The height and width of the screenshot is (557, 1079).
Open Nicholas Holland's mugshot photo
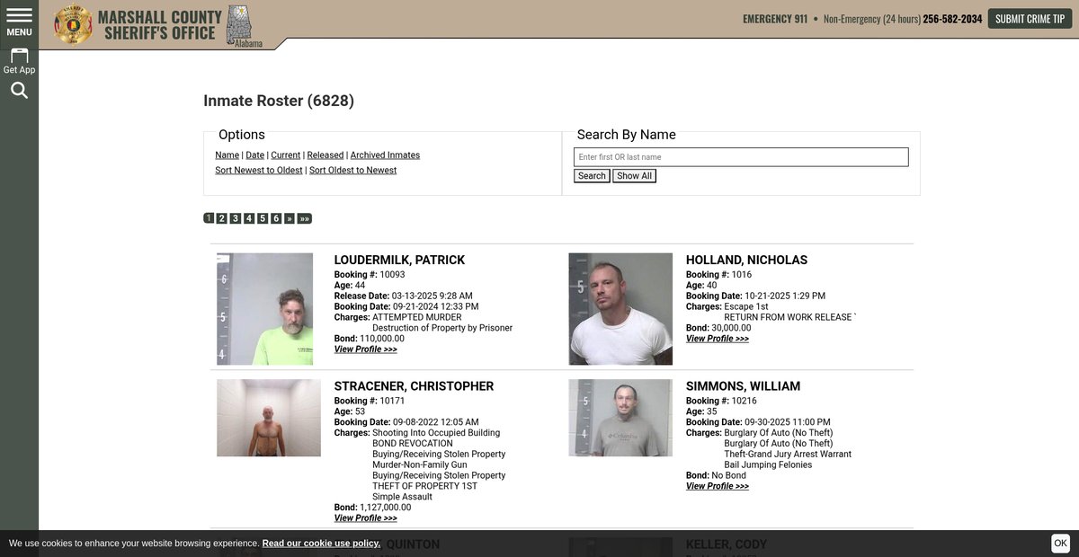pos(620,309)
